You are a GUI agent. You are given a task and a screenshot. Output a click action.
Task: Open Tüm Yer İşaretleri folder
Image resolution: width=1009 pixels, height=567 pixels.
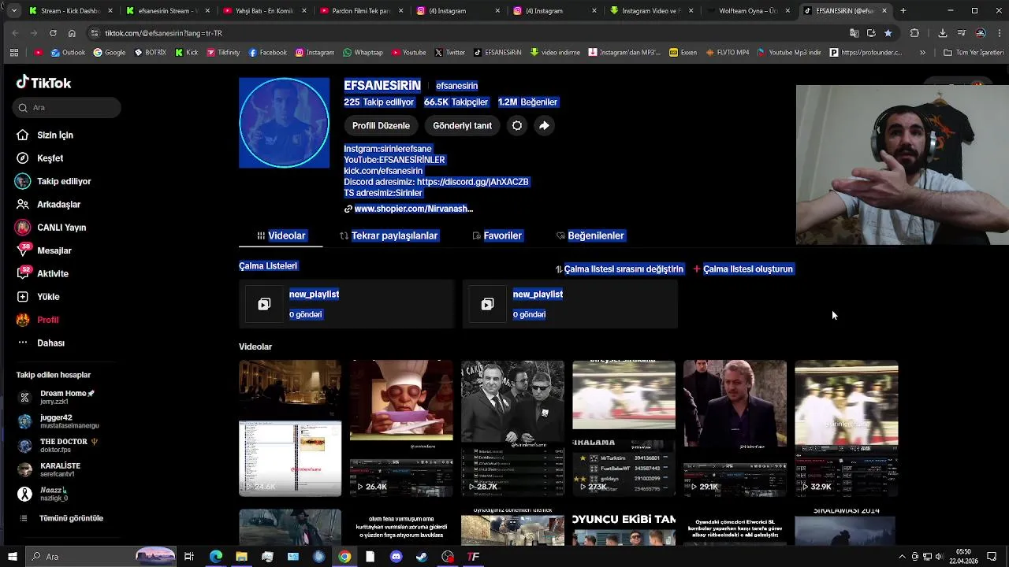[x=974, y=53]
